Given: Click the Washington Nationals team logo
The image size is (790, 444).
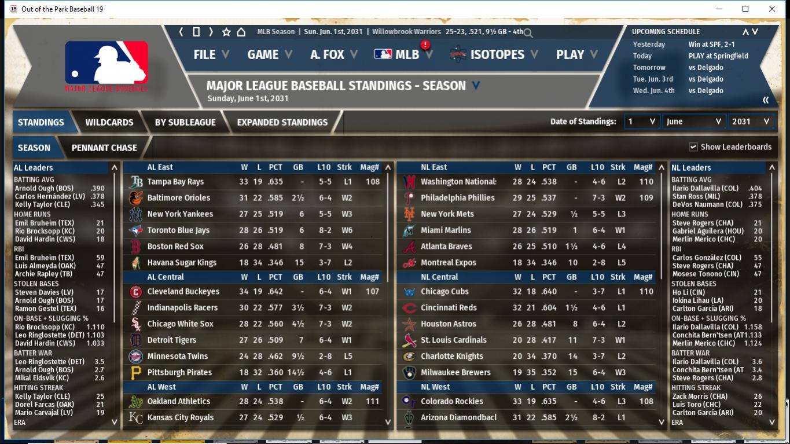Looking at the screenshot, I should (x=409, y=182).
